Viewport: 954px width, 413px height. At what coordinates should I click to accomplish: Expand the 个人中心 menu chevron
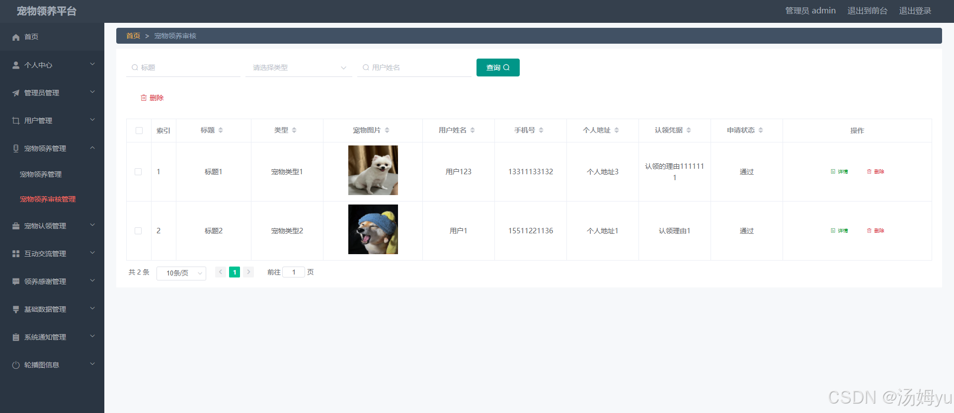[x=92, y=64]
